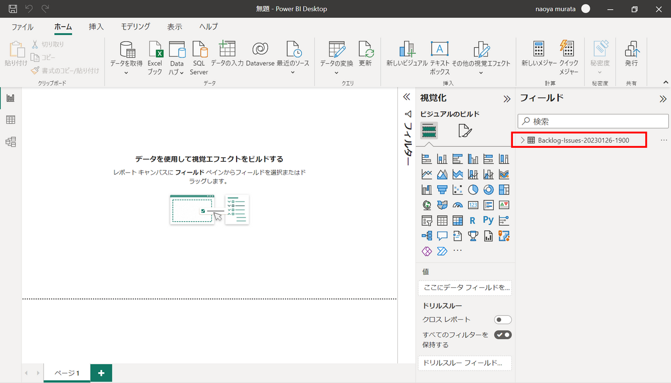The image size is (671, 383).
Task: Expand the Backlog-Issues-20230126-1900 table
Action: [523, 140]
